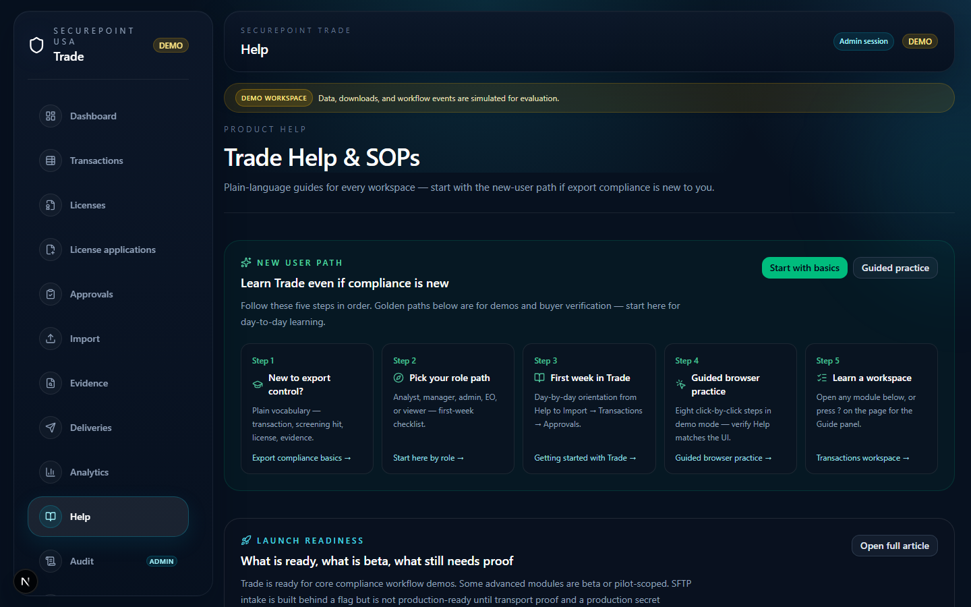
Task: Click the 'Guided browser practice' card title
Action: pos(726,384)
